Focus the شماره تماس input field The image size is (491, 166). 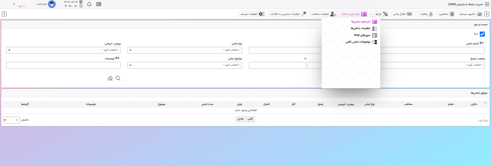pyautogui.click(x=432, y=50)
